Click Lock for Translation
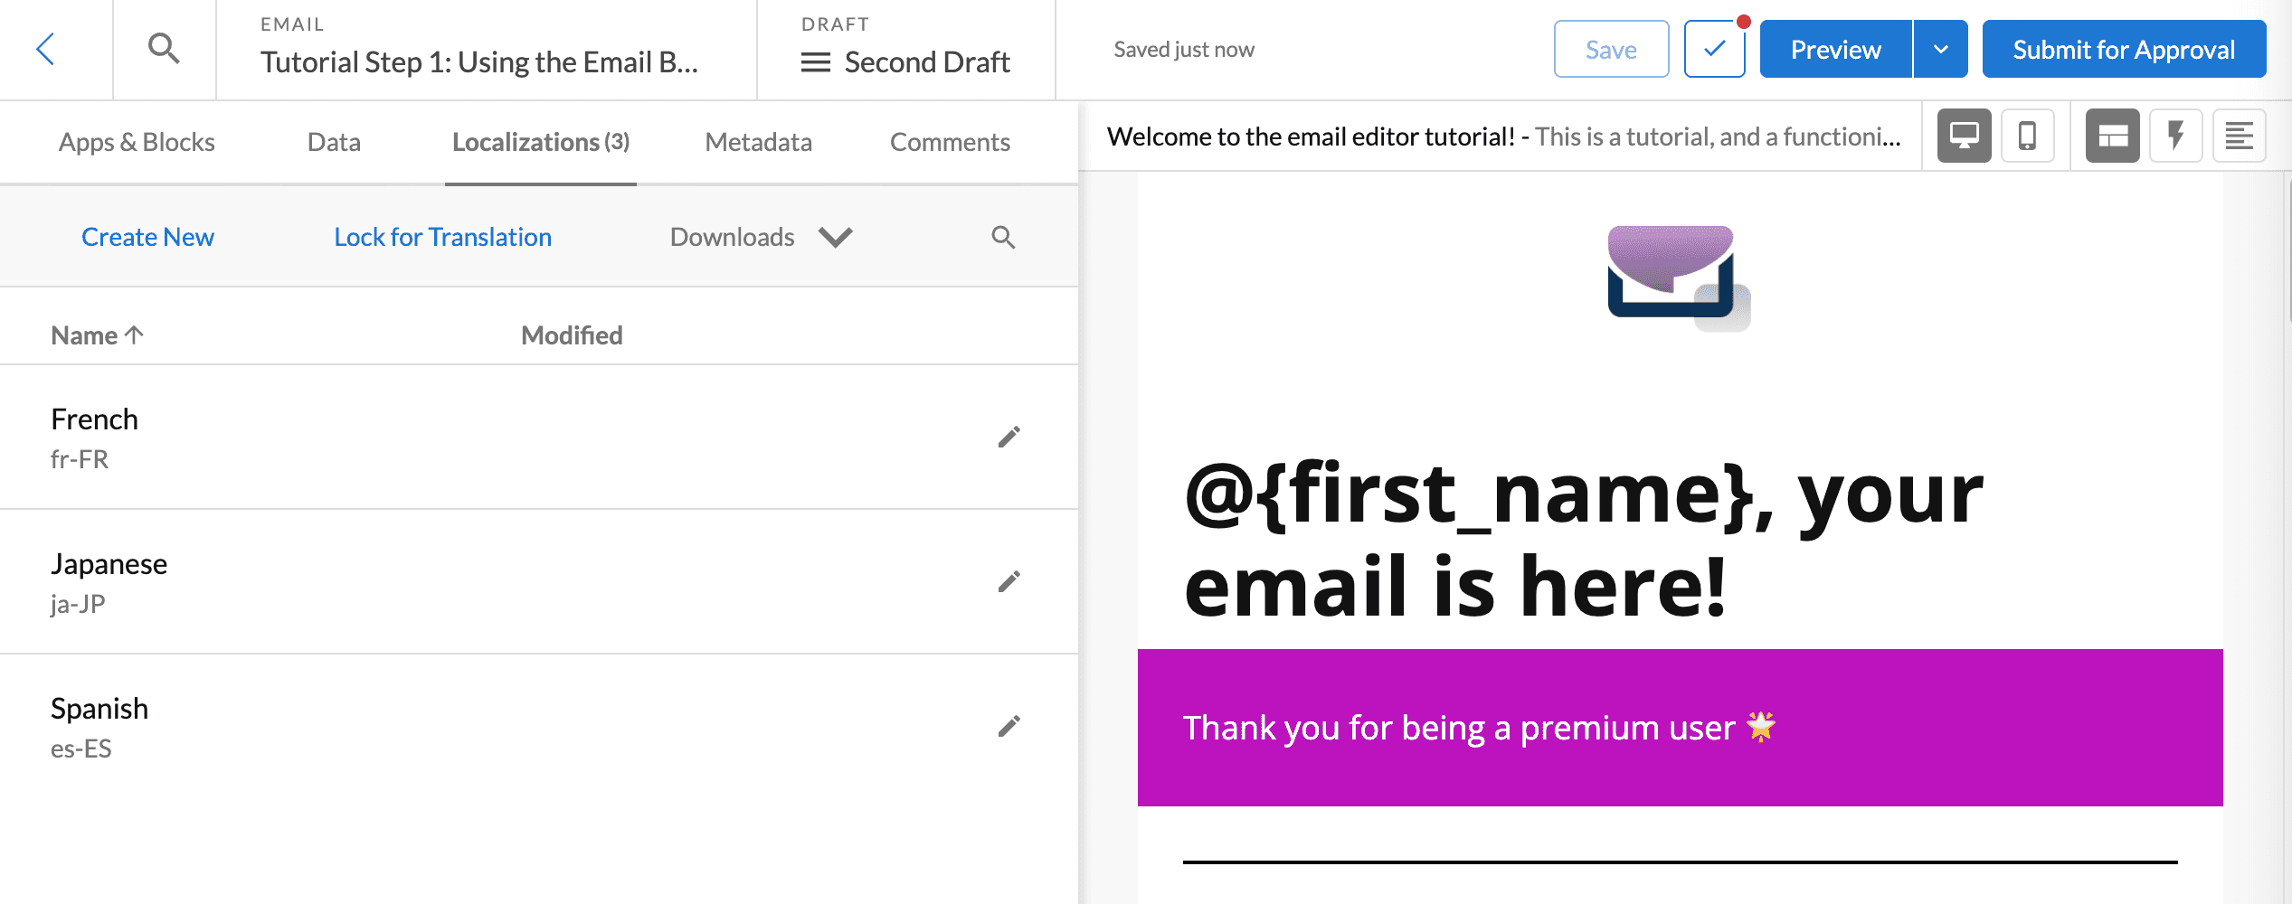This screenshot has width=2292, height=904. 442,237
